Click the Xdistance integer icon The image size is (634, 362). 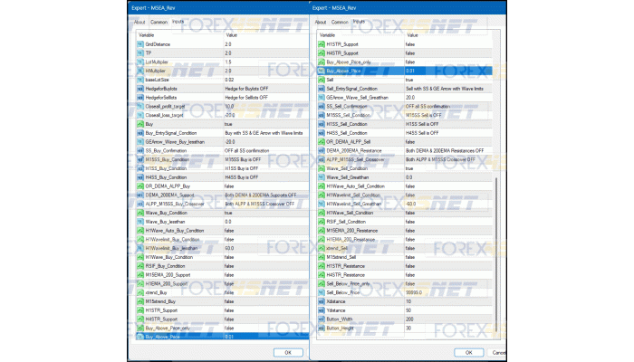point(320,300)
